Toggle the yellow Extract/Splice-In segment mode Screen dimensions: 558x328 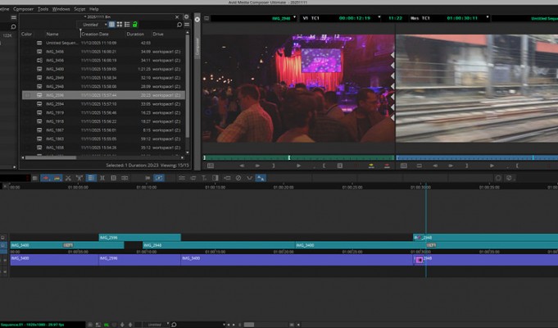[x=57, y=177]
